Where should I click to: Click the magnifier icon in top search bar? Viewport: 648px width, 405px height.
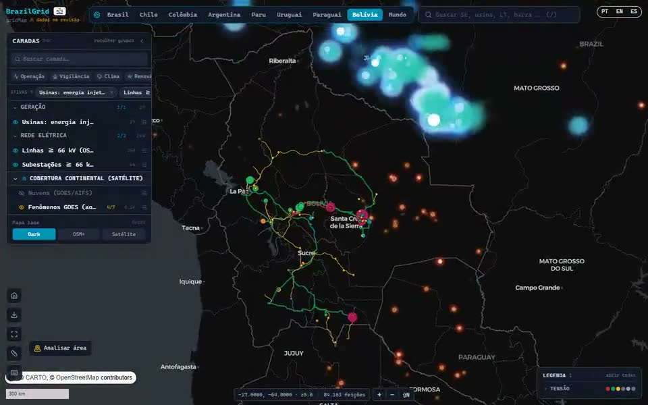point(428,15)
